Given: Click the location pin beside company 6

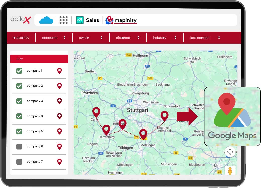Looking at the screenshot, I should coord(59,147).
